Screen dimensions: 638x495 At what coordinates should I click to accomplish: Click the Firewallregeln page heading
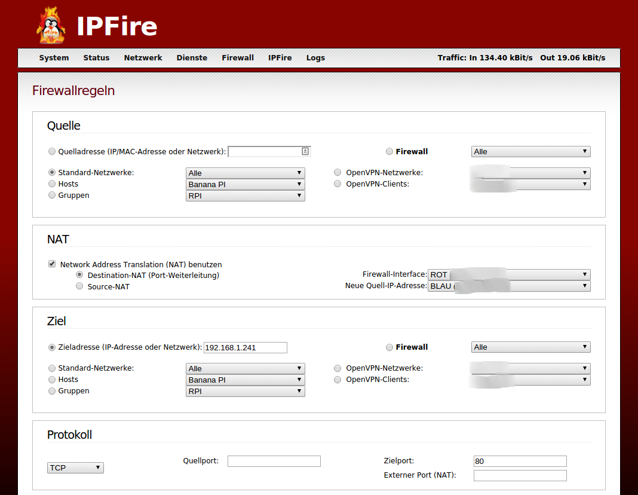[73, 90]
